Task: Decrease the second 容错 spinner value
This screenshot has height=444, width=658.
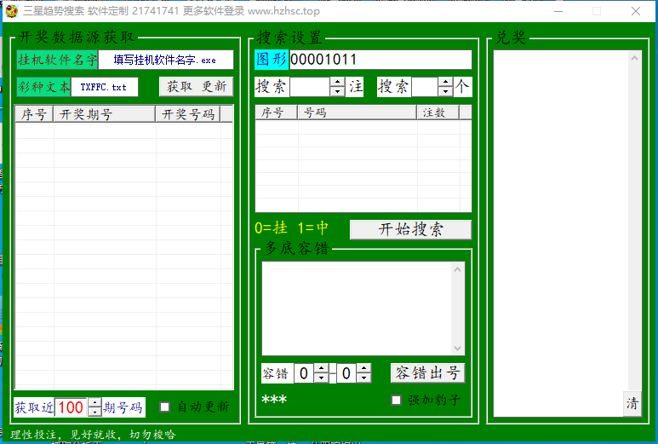Action: [363, 378]
